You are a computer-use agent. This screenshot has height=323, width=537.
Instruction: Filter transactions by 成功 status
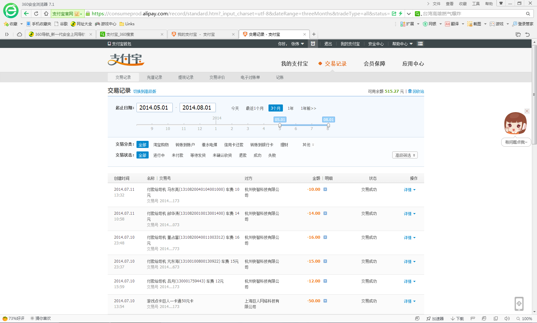click(257, 155)
